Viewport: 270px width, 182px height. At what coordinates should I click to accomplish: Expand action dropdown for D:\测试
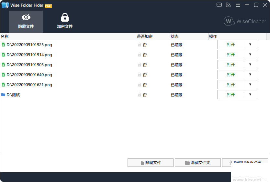pyautogui.click(x=250, y=95)
